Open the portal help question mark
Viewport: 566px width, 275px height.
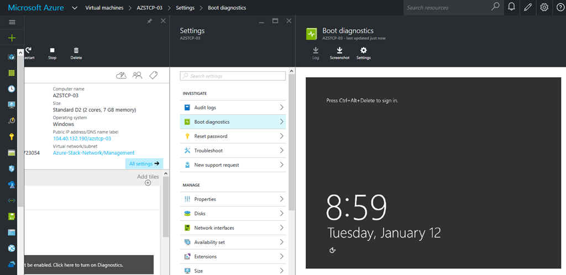tap(560, 7)
